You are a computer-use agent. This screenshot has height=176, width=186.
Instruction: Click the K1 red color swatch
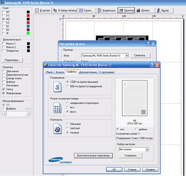coord(28,16)
